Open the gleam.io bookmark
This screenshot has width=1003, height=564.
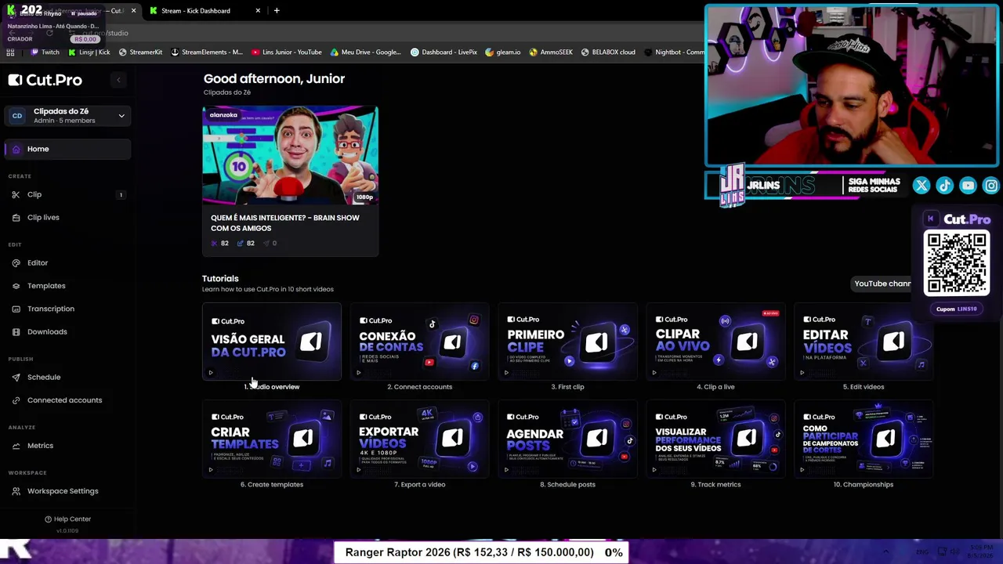503,52
